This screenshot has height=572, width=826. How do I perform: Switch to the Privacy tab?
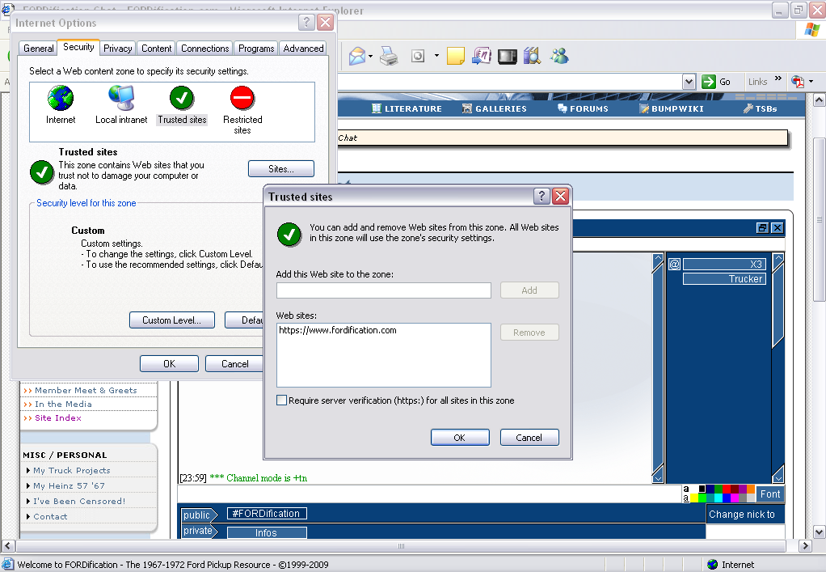[x=117, y=49]
